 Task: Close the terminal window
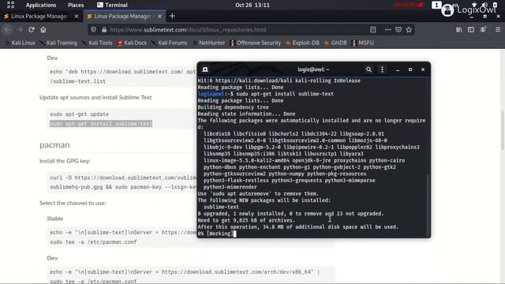tap(423, 69)
